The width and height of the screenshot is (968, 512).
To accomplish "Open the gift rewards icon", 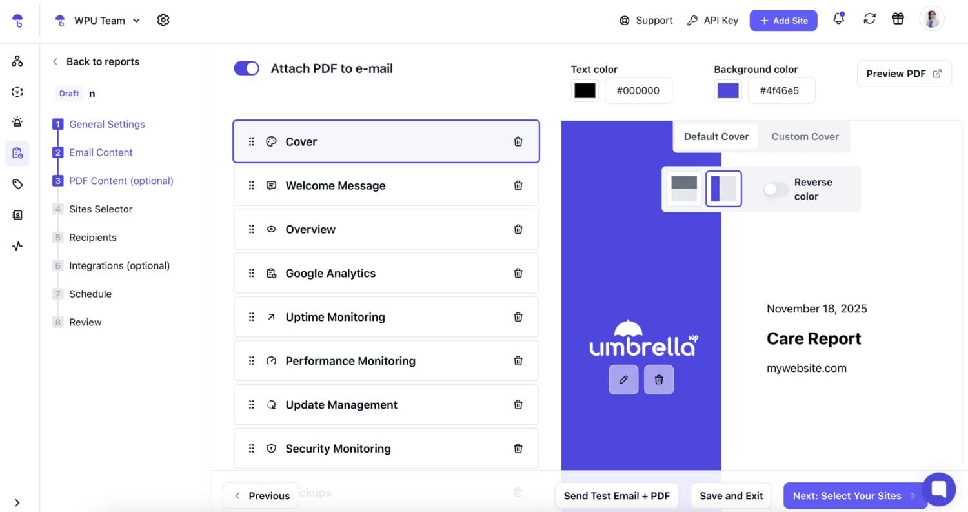I will click(898, 19).
